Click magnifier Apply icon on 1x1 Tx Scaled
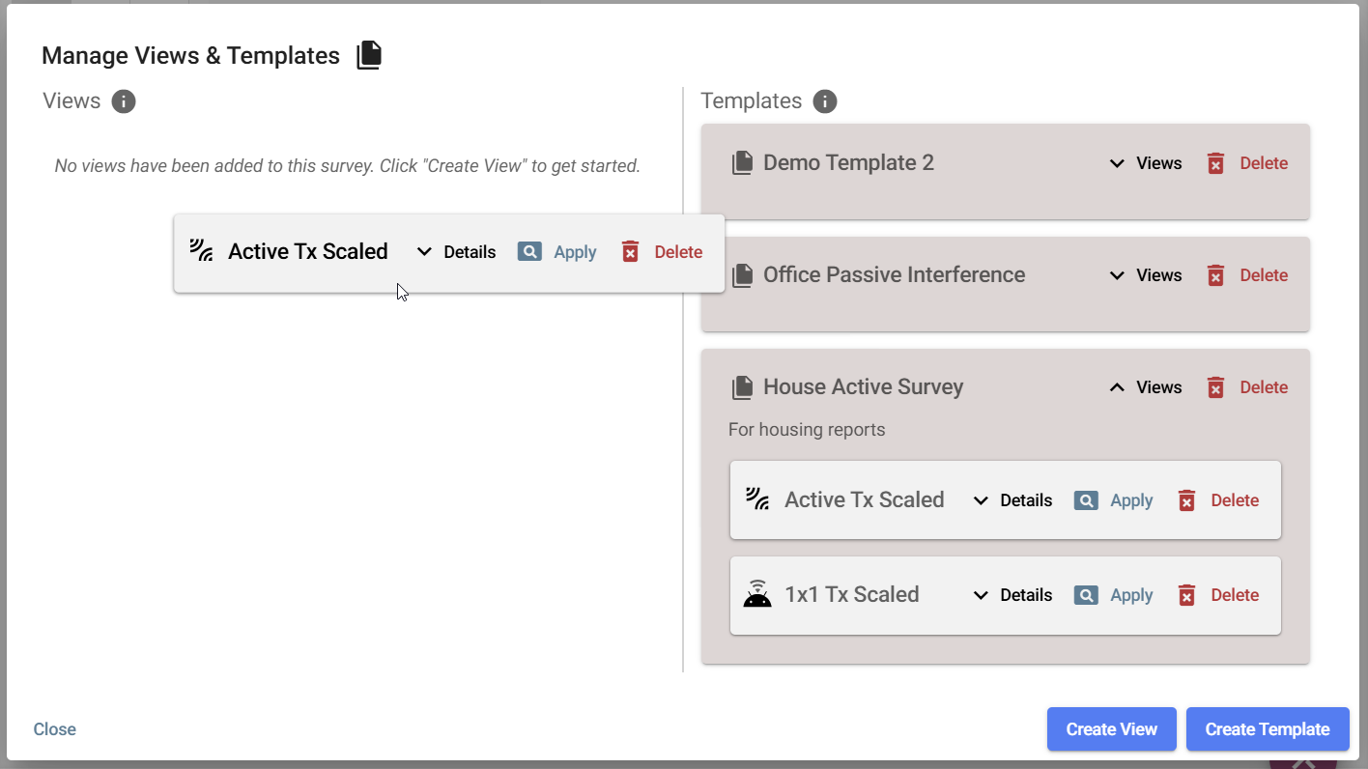Image resolution: width=1368 pixels, height=769 pixels. 1086,595
